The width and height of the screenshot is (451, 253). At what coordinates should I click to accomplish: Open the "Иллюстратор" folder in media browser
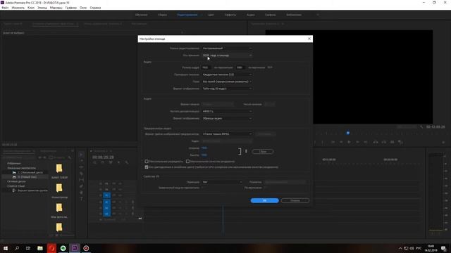pos(59,188)
